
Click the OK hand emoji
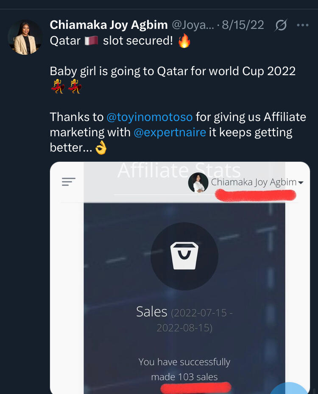click(x=101, y=148)
